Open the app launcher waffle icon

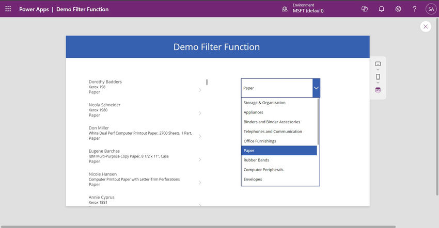tap(8, 9)
